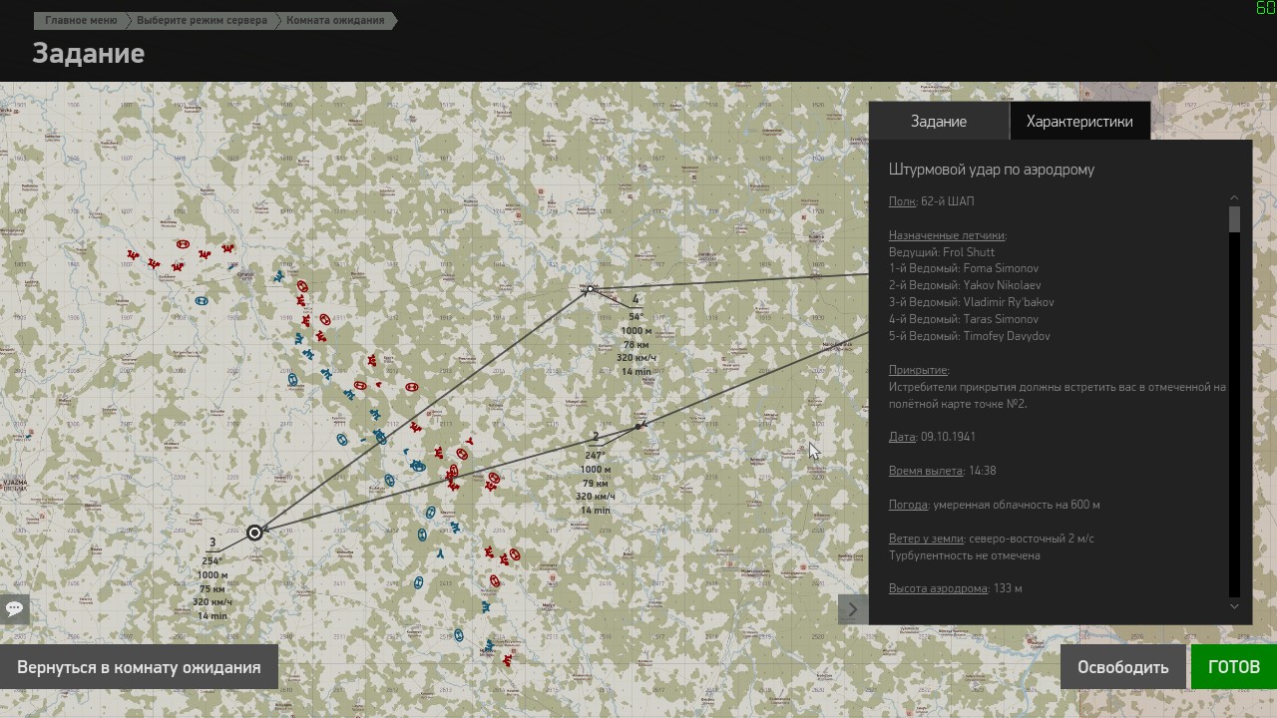Image resolution: width=1277 pixels, height=718 pixels.
Task: Click the waypoint 3 info label
Action: [x=213, y=581]
